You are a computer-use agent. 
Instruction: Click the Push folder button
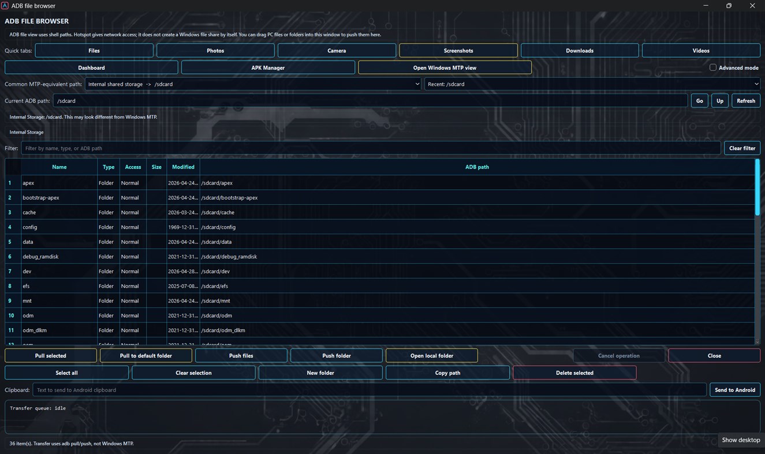(337, 356)
